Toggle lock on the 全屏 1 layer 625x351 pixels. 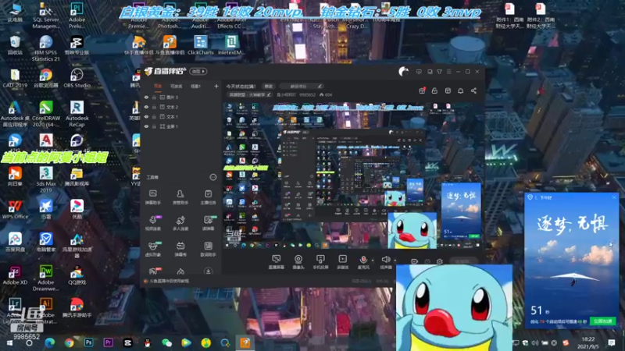154,126
